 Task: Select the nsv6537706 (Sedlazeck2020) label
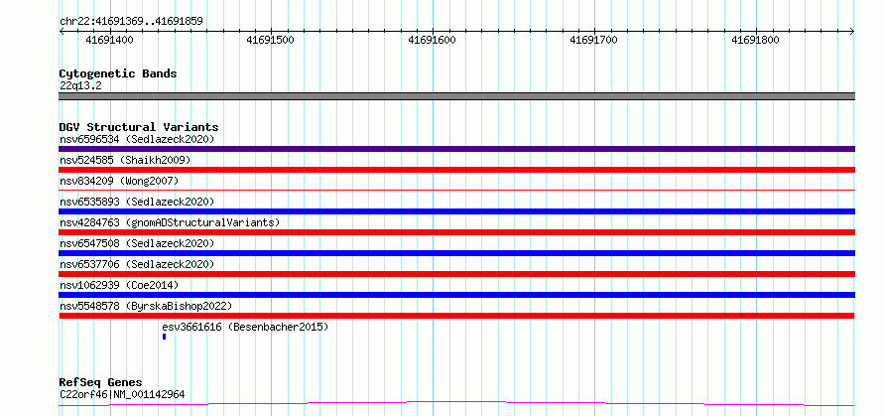coord(137,264)
